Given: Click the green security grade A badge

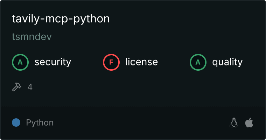Looking at the screenshot, I should click(20, 62).
